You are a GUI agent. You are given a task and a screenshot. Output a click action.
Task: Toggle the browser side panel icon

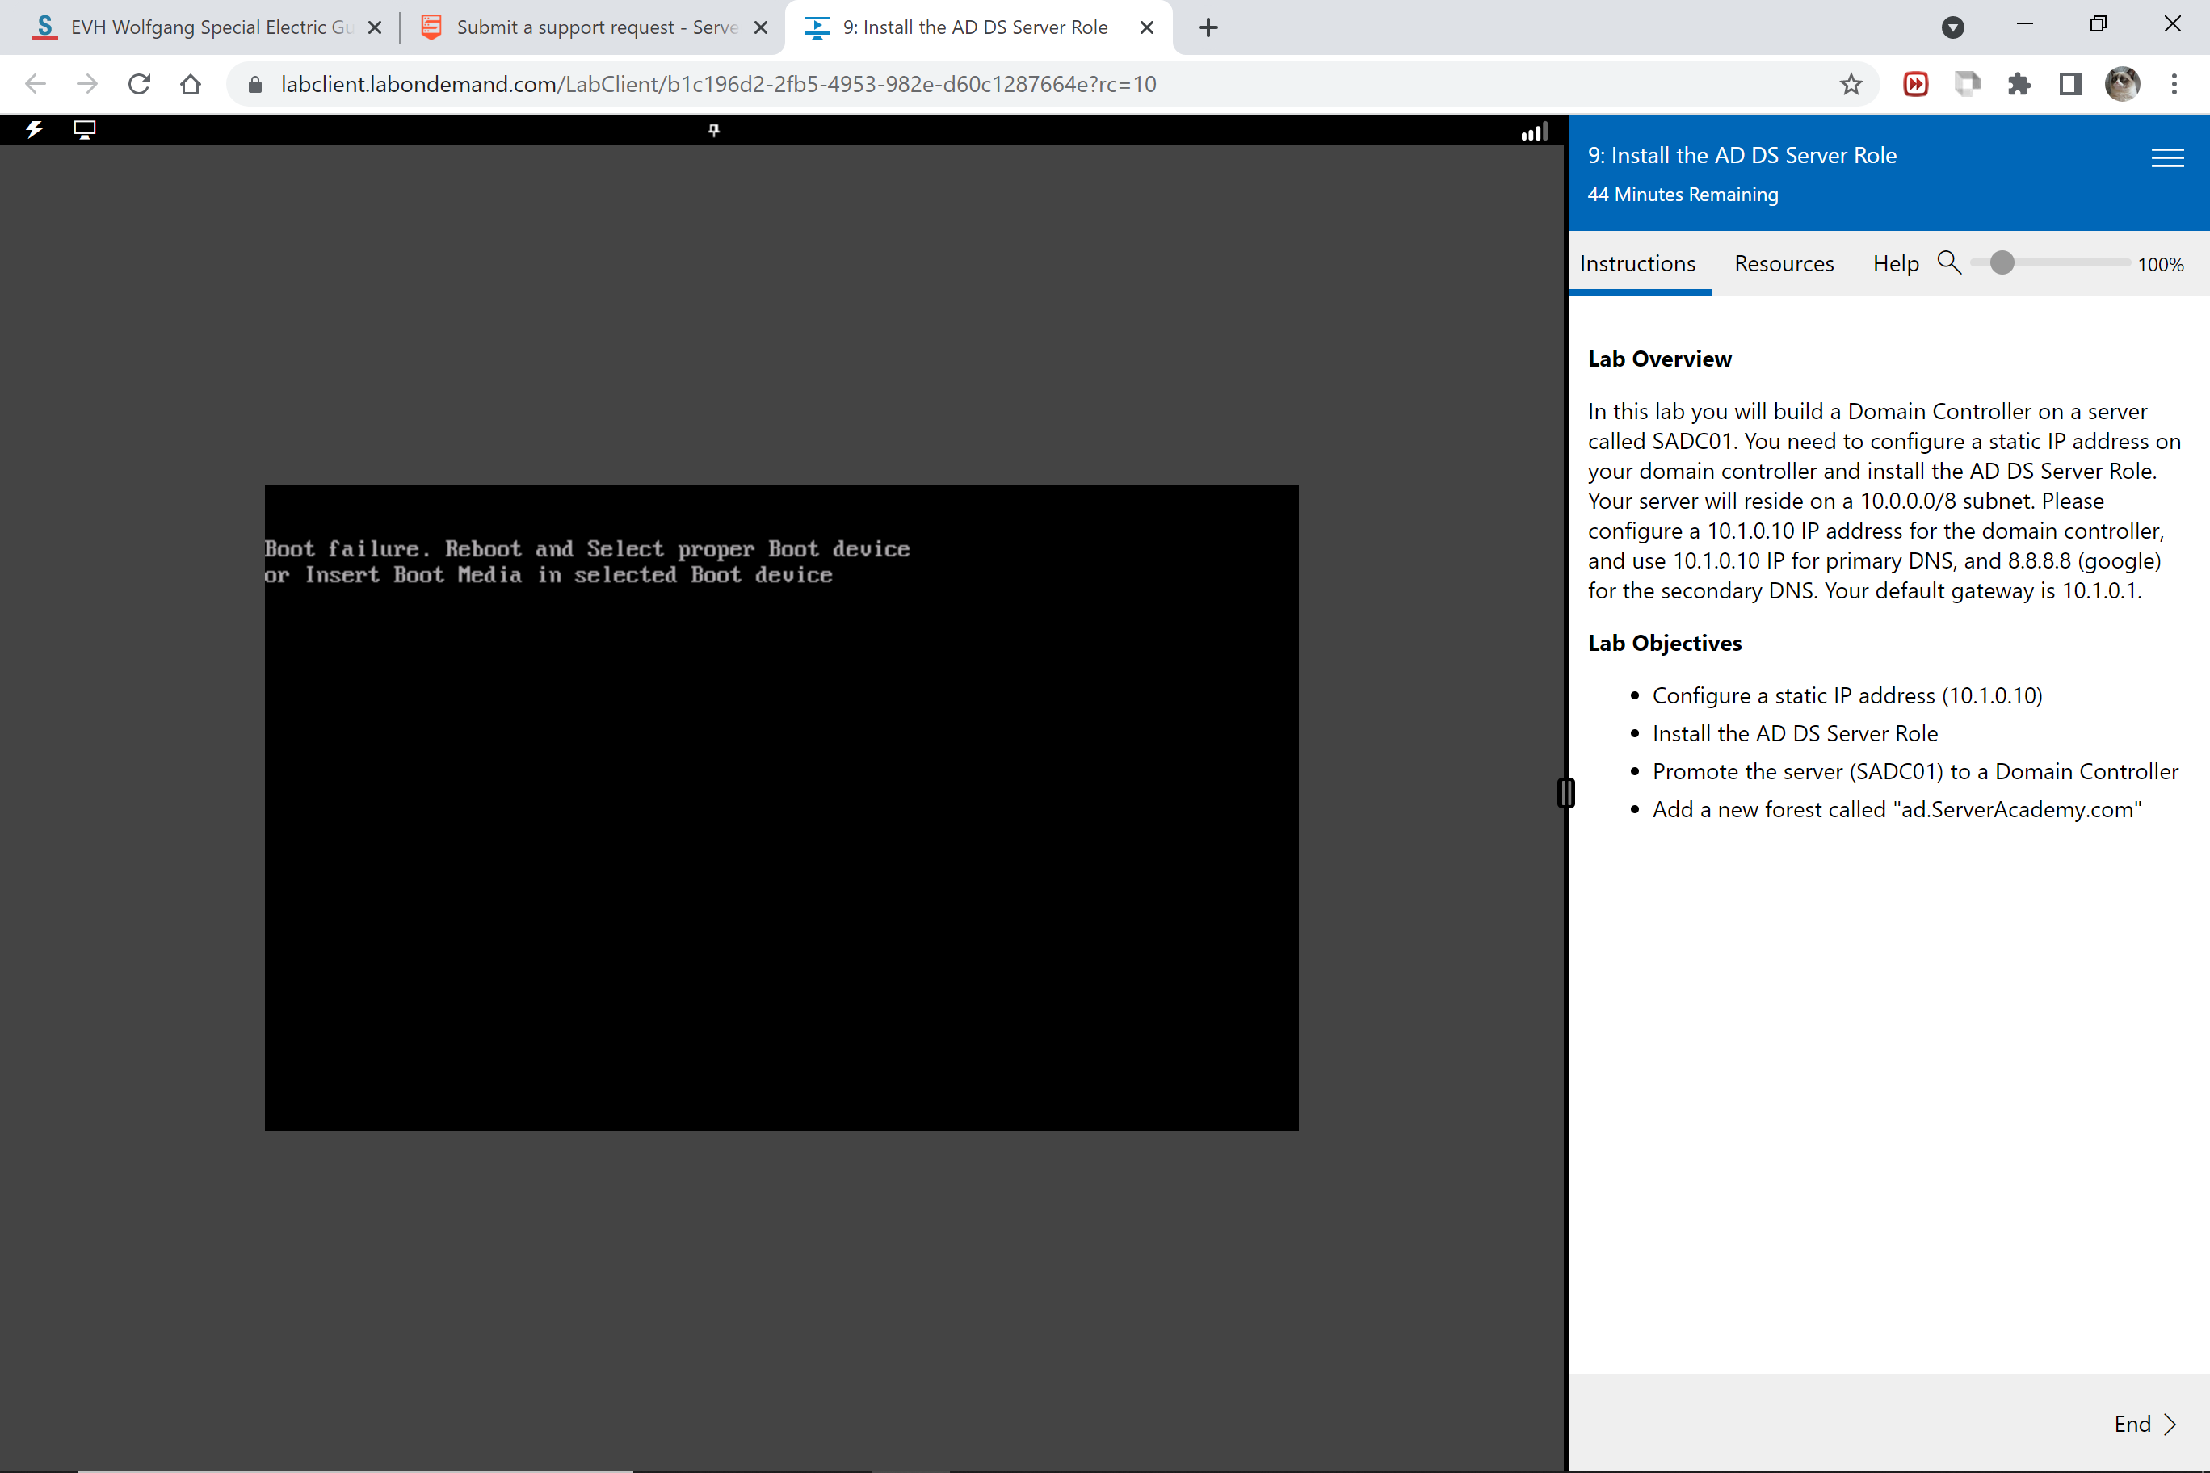click(2070, 85)
